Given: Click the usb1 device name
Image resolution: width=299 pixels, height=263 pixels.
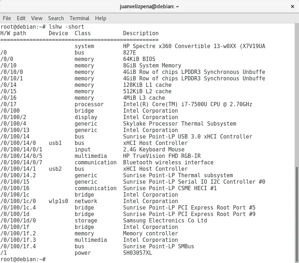Looking at the screenshot, I should coord(55,143).
